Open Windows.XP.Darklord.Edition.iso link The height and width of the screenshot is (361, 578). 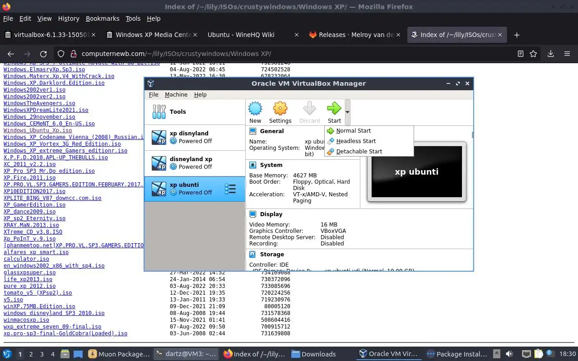point(54,83)
